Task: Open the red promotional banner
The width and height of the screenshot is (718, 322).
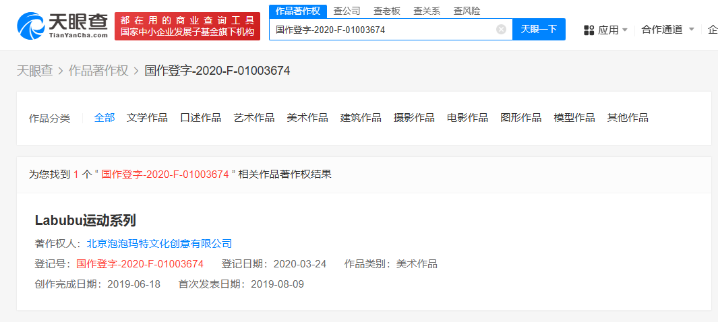Action: pyautogui.click(x=187, y=26)
